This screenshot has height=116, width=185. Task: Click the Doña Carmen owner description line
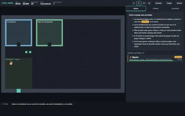pyautogui.click(x=150, y=59)
